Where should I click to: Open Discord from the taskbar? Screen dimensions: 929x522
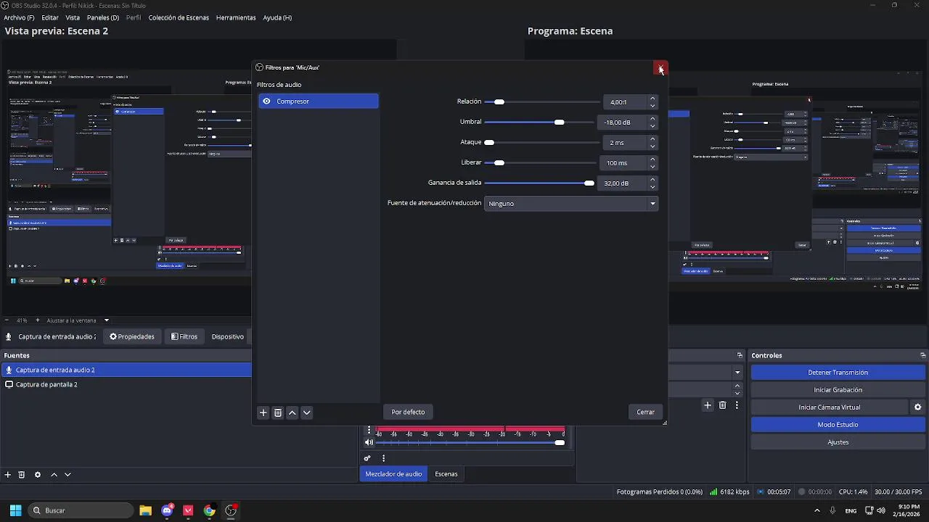(x=167, y=510)
